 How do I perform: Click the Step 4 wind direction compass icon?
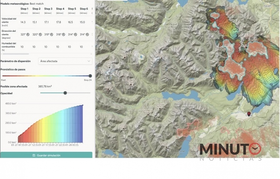[x=64, y=34]
